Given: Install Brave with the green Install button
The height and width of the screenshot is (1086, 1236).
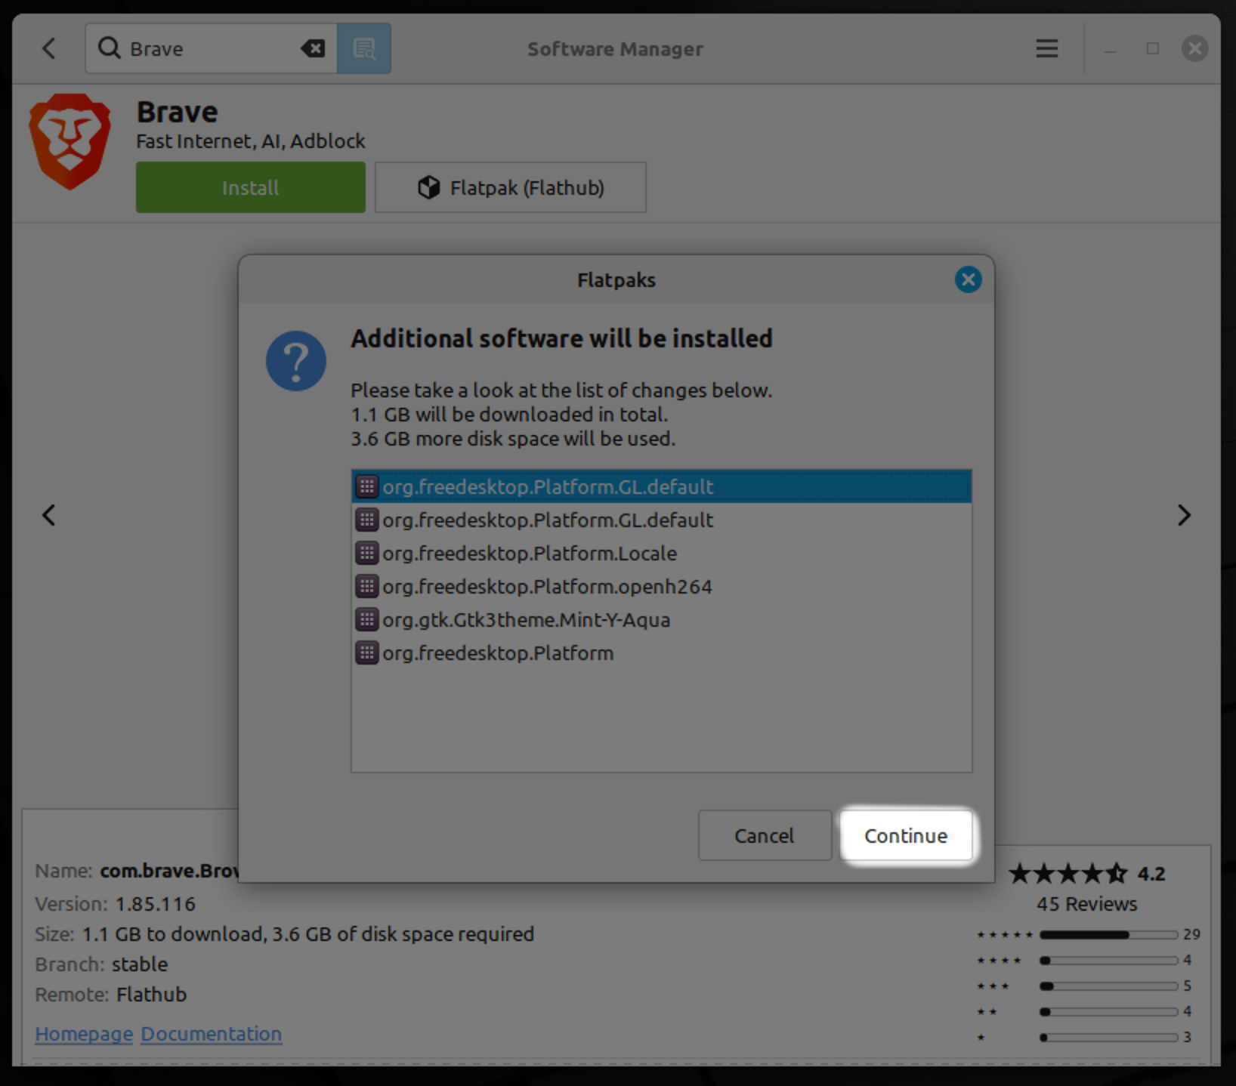Looking at the screenshot, I should pyautogui.click(x=250, y=187).
